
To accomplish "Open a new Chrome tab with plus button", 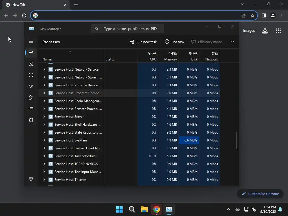I will (x=76, y=5).
